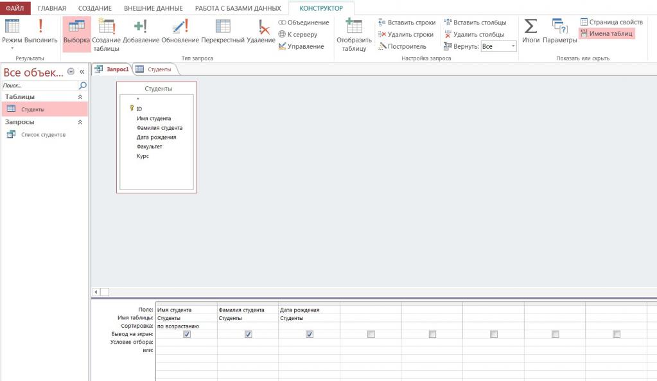Click Объединение union query
Image resolution: width=657 pixels, height=381 pixels.
304,22
